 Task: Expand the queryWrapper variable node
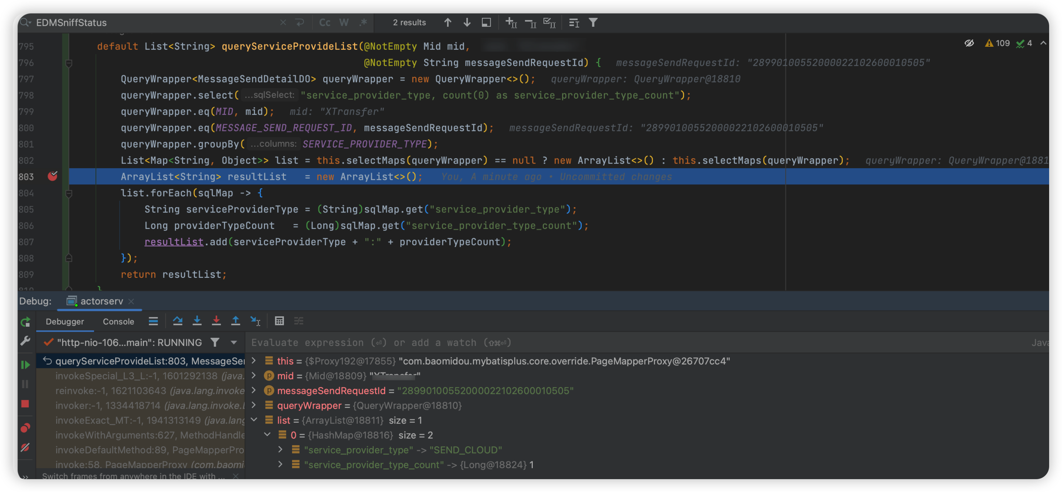[254, 405]
